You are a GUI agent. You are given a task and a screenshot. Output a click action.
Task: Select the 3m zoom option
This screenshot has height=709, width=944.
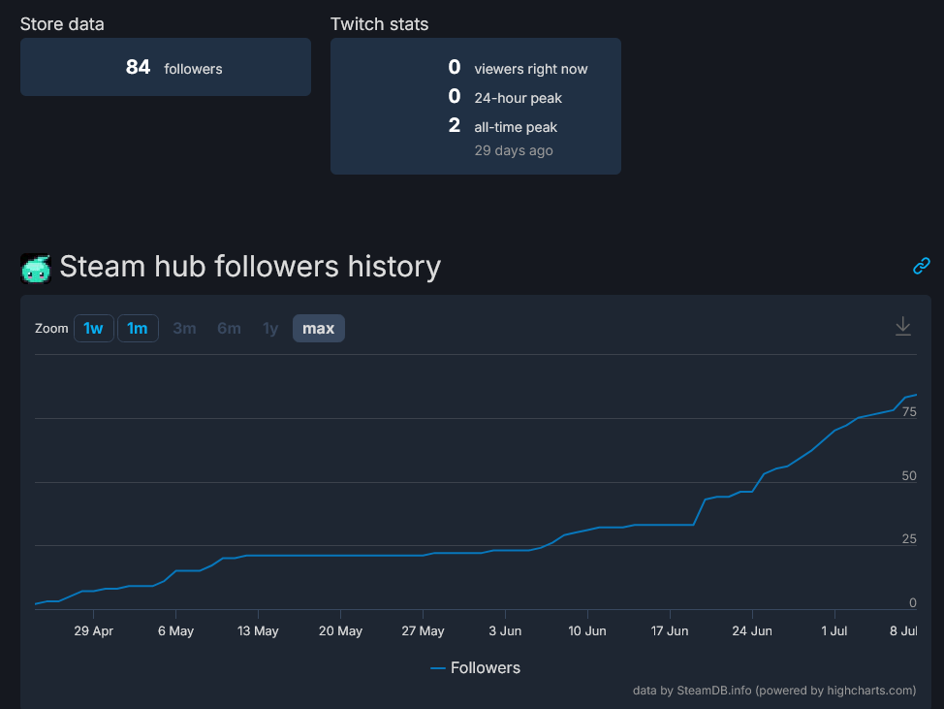[184, 328]
